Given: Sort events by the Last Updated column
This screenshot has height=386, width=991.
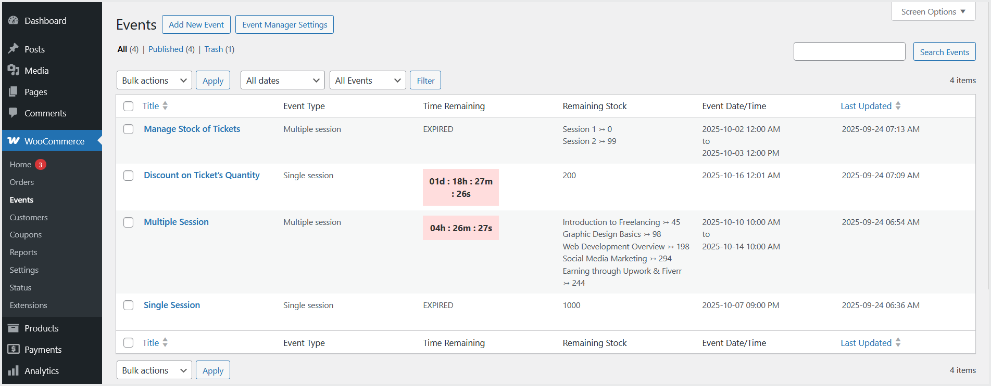Looking at the screenshot, I should (x=866, y=106).
